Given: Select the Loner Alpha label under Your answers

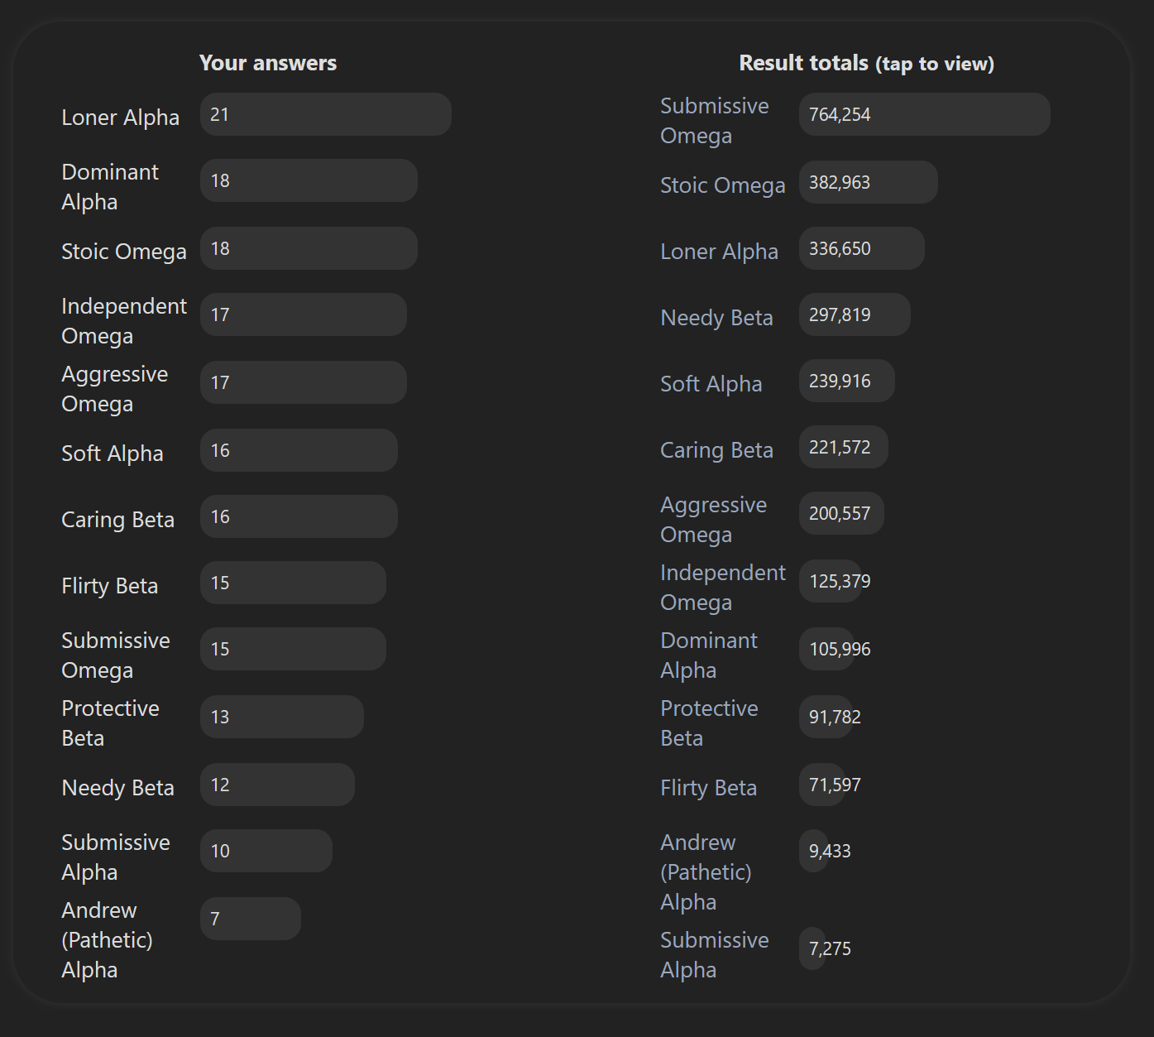Looking at the screenshot, I should coord(121,118).
